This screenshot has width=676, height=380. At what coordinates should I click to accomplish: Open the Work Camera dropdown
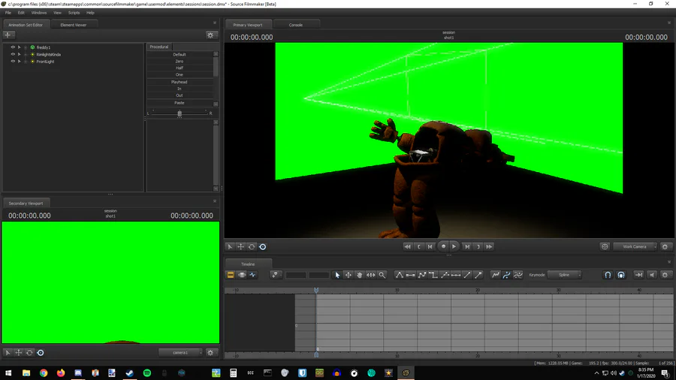click(x=635, y=246)
